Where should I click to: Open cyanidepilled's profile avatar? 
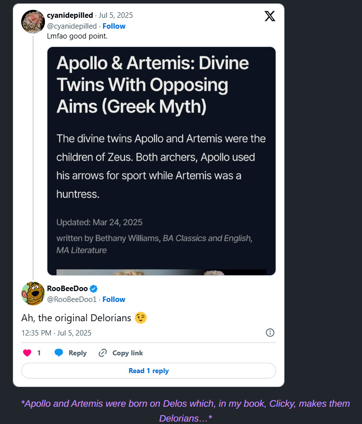click(33, 22)
